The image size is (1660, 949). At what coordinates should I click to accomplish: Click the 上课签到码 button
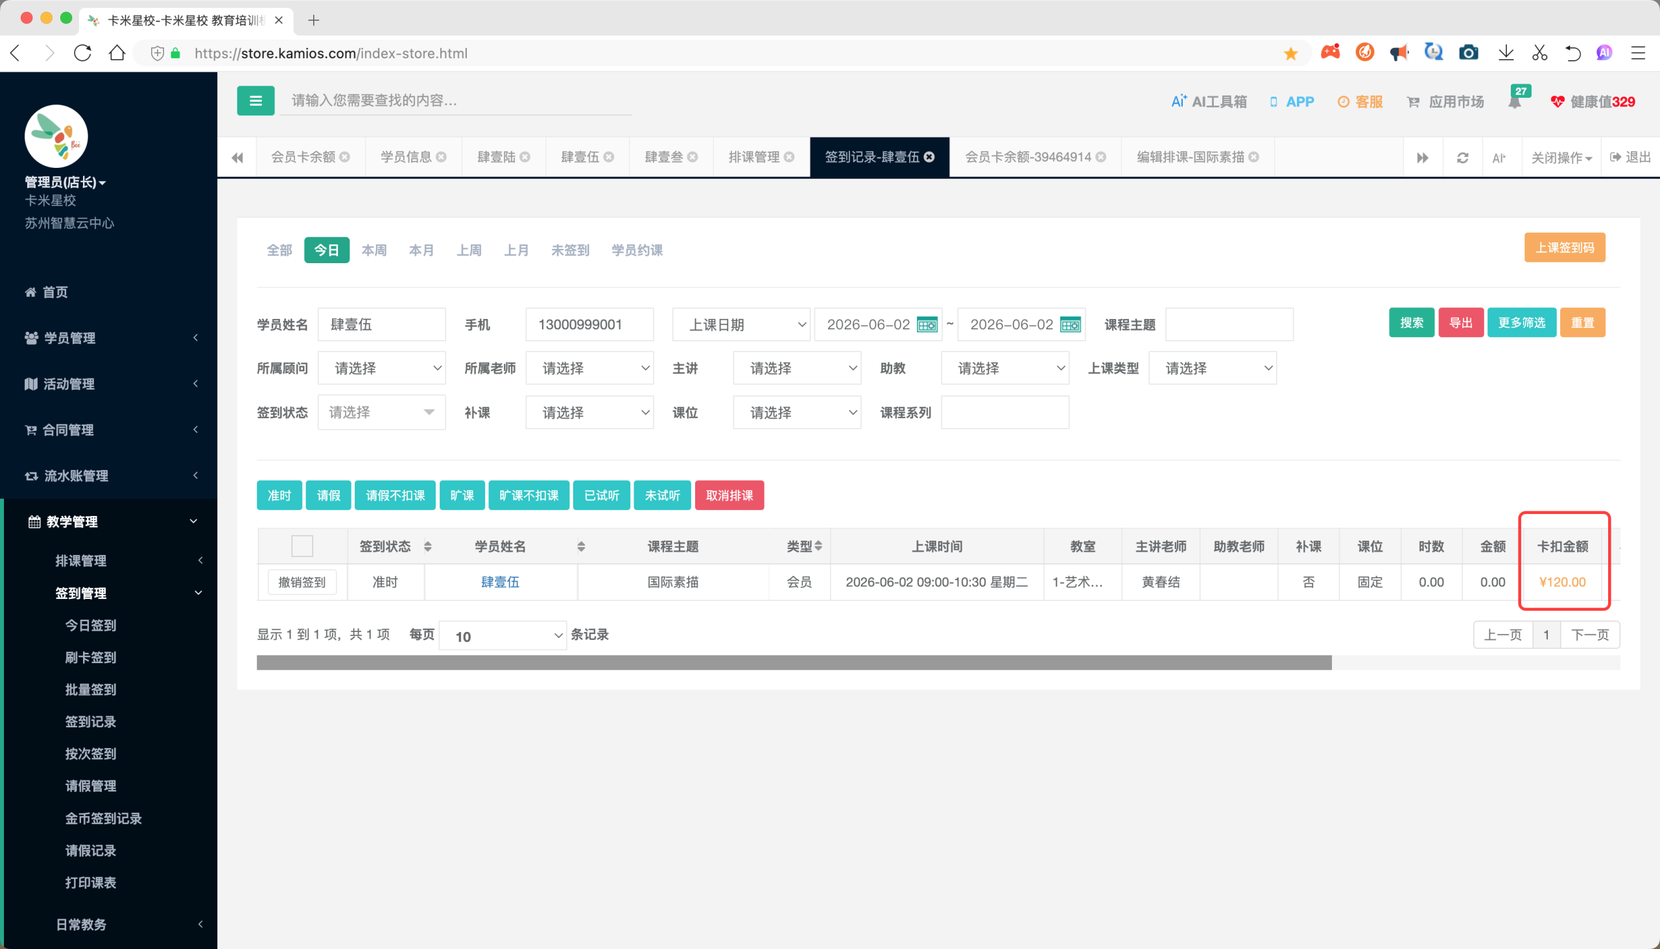coord(1564,248)
